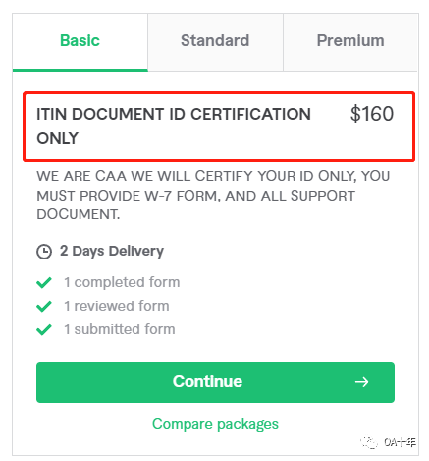Click the clock icon beside delivery time
Viewport: 429px width, 461px height.
(x=44, y=252)
